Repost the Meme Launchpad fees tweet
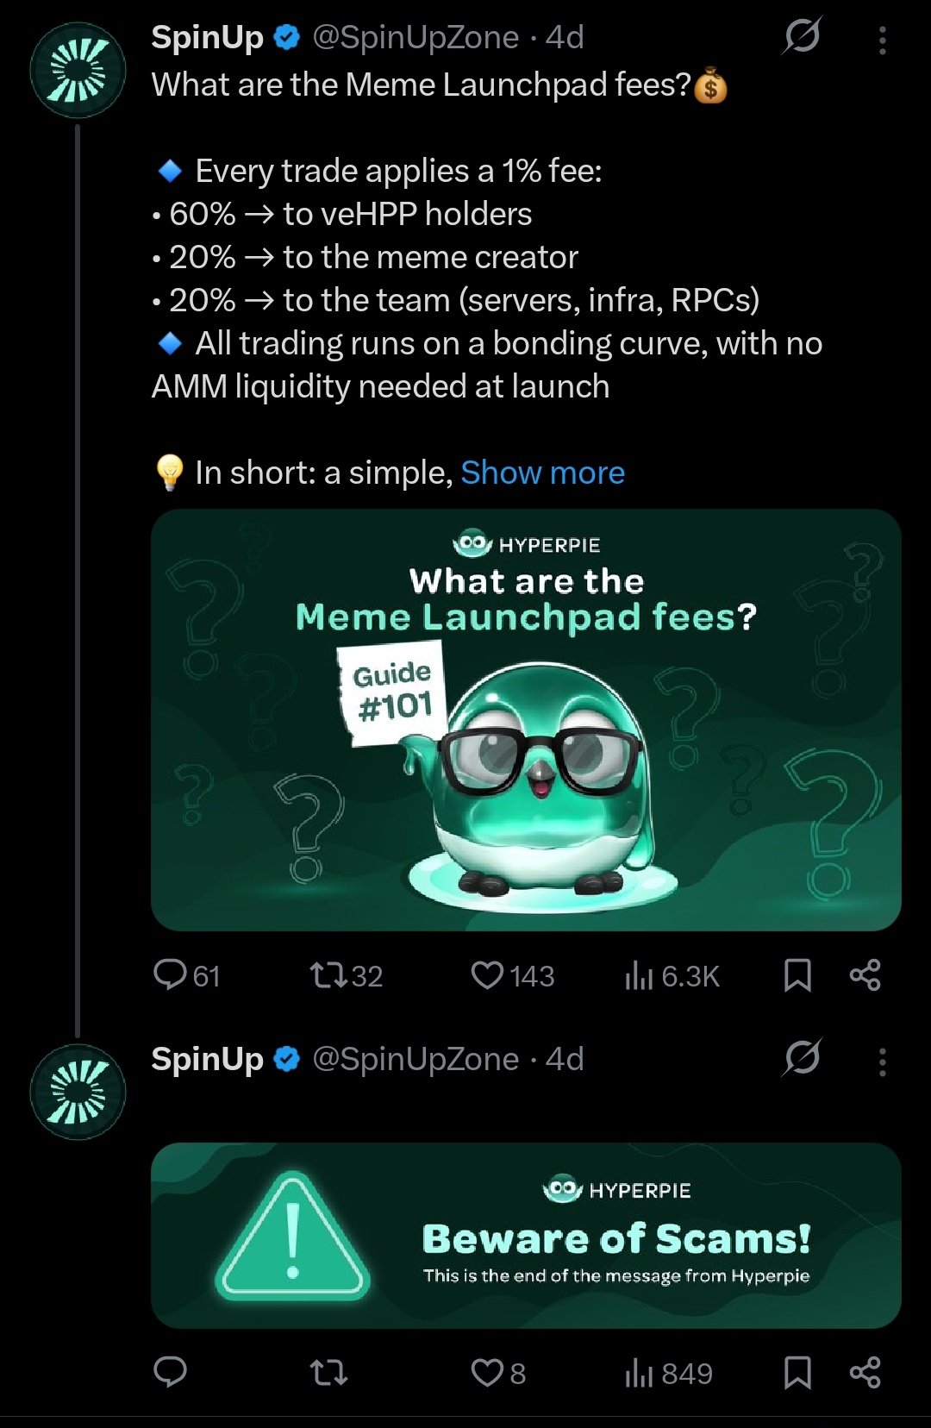 (328, 975)
